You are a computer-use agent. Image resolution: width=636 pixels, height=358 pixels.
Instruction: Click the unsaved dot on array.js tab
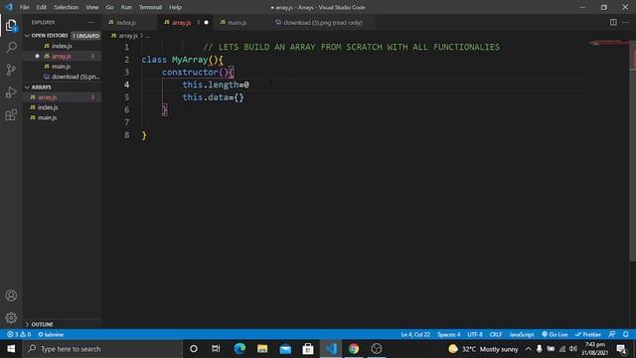(206, 23)
